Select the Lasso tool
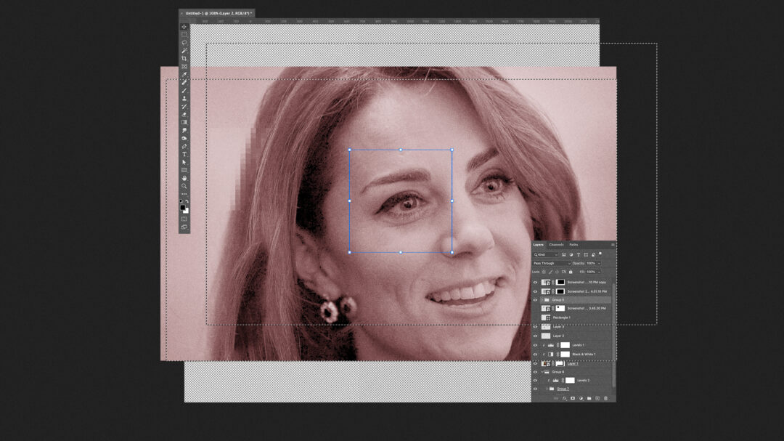 184,43
